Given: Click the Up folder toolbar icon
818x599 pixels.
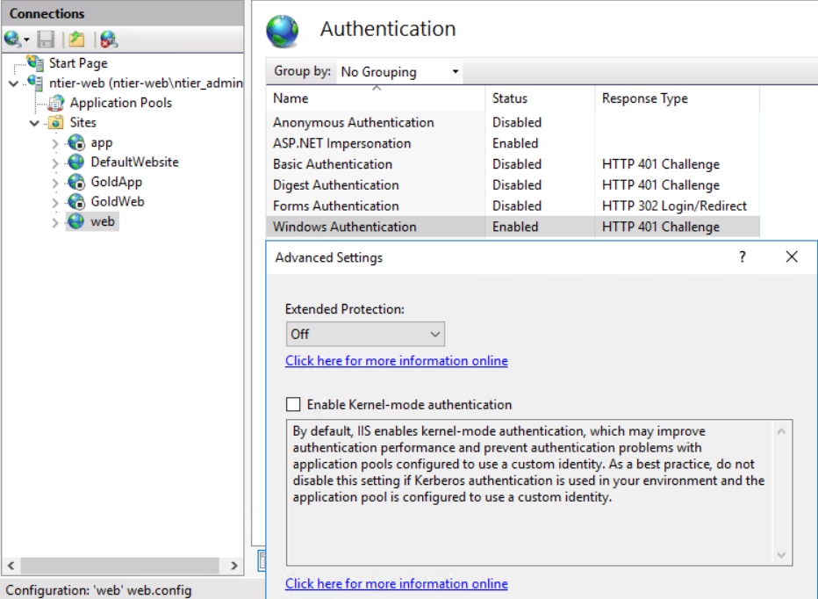Looking at the screenshot, I should click(x=77, y=40).
